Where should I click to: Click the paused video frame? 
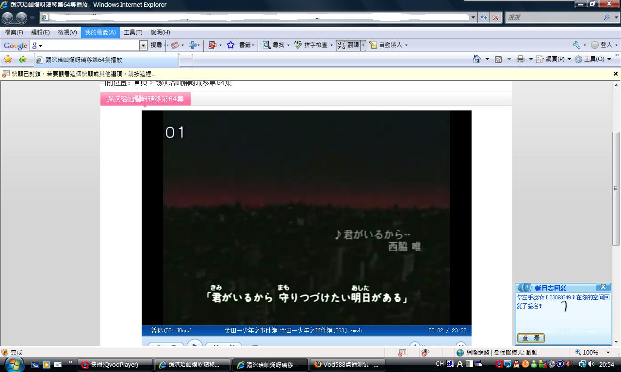click(307, 217)
